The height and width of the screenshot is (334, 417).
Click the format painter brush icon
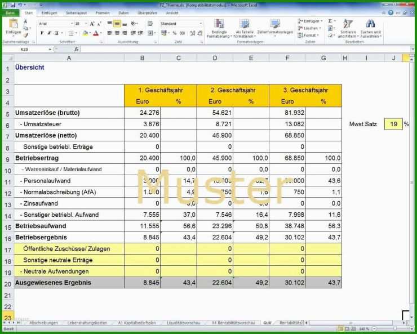click(x=25, y=35)
